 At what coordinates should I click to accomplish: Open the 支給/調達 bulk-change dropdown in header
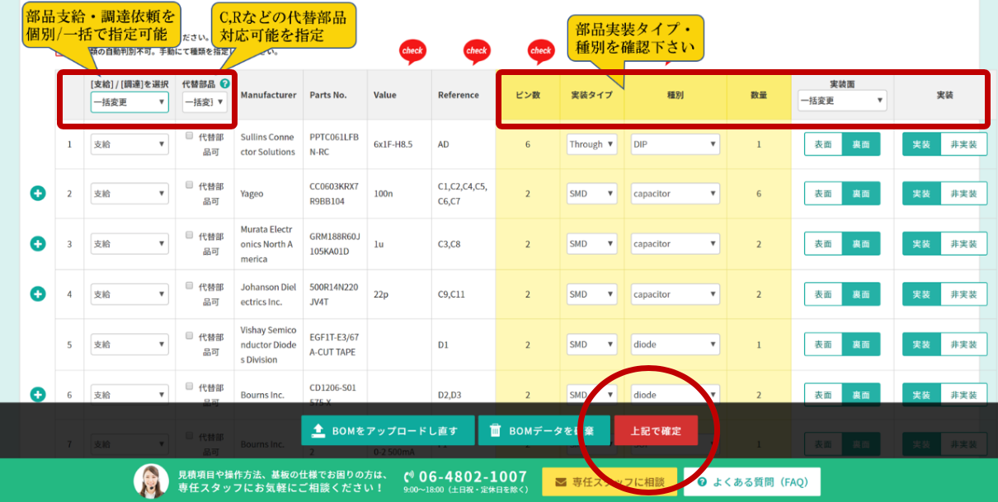pos(129,102)
